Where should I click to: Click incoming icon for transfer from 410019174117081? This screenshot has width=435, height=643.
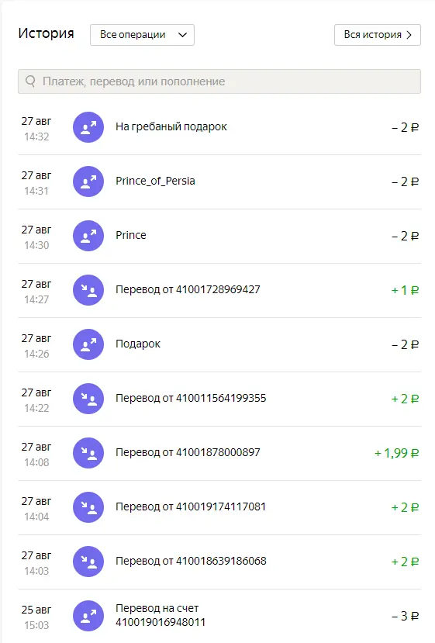88,506
